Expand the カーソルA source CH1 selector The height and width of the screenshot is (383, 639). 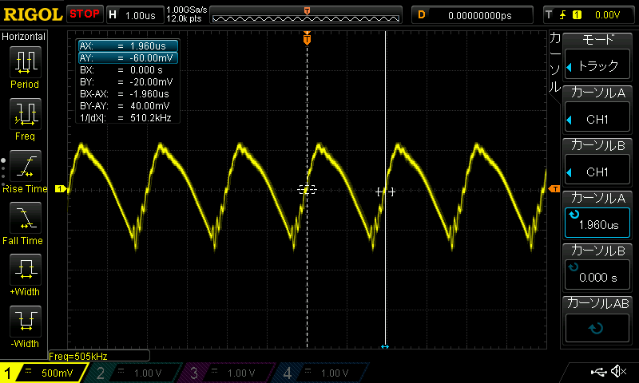(x=600, y=110)
